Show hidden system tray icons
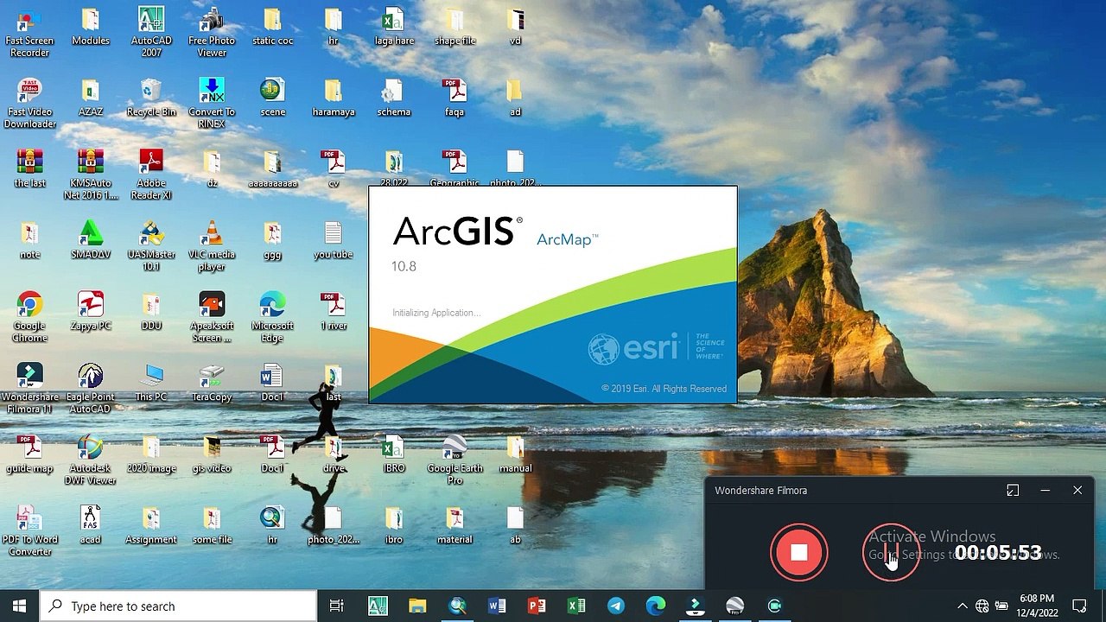Image resolution: width=1106 pixels, height=622 pixels. coord(963,606)
